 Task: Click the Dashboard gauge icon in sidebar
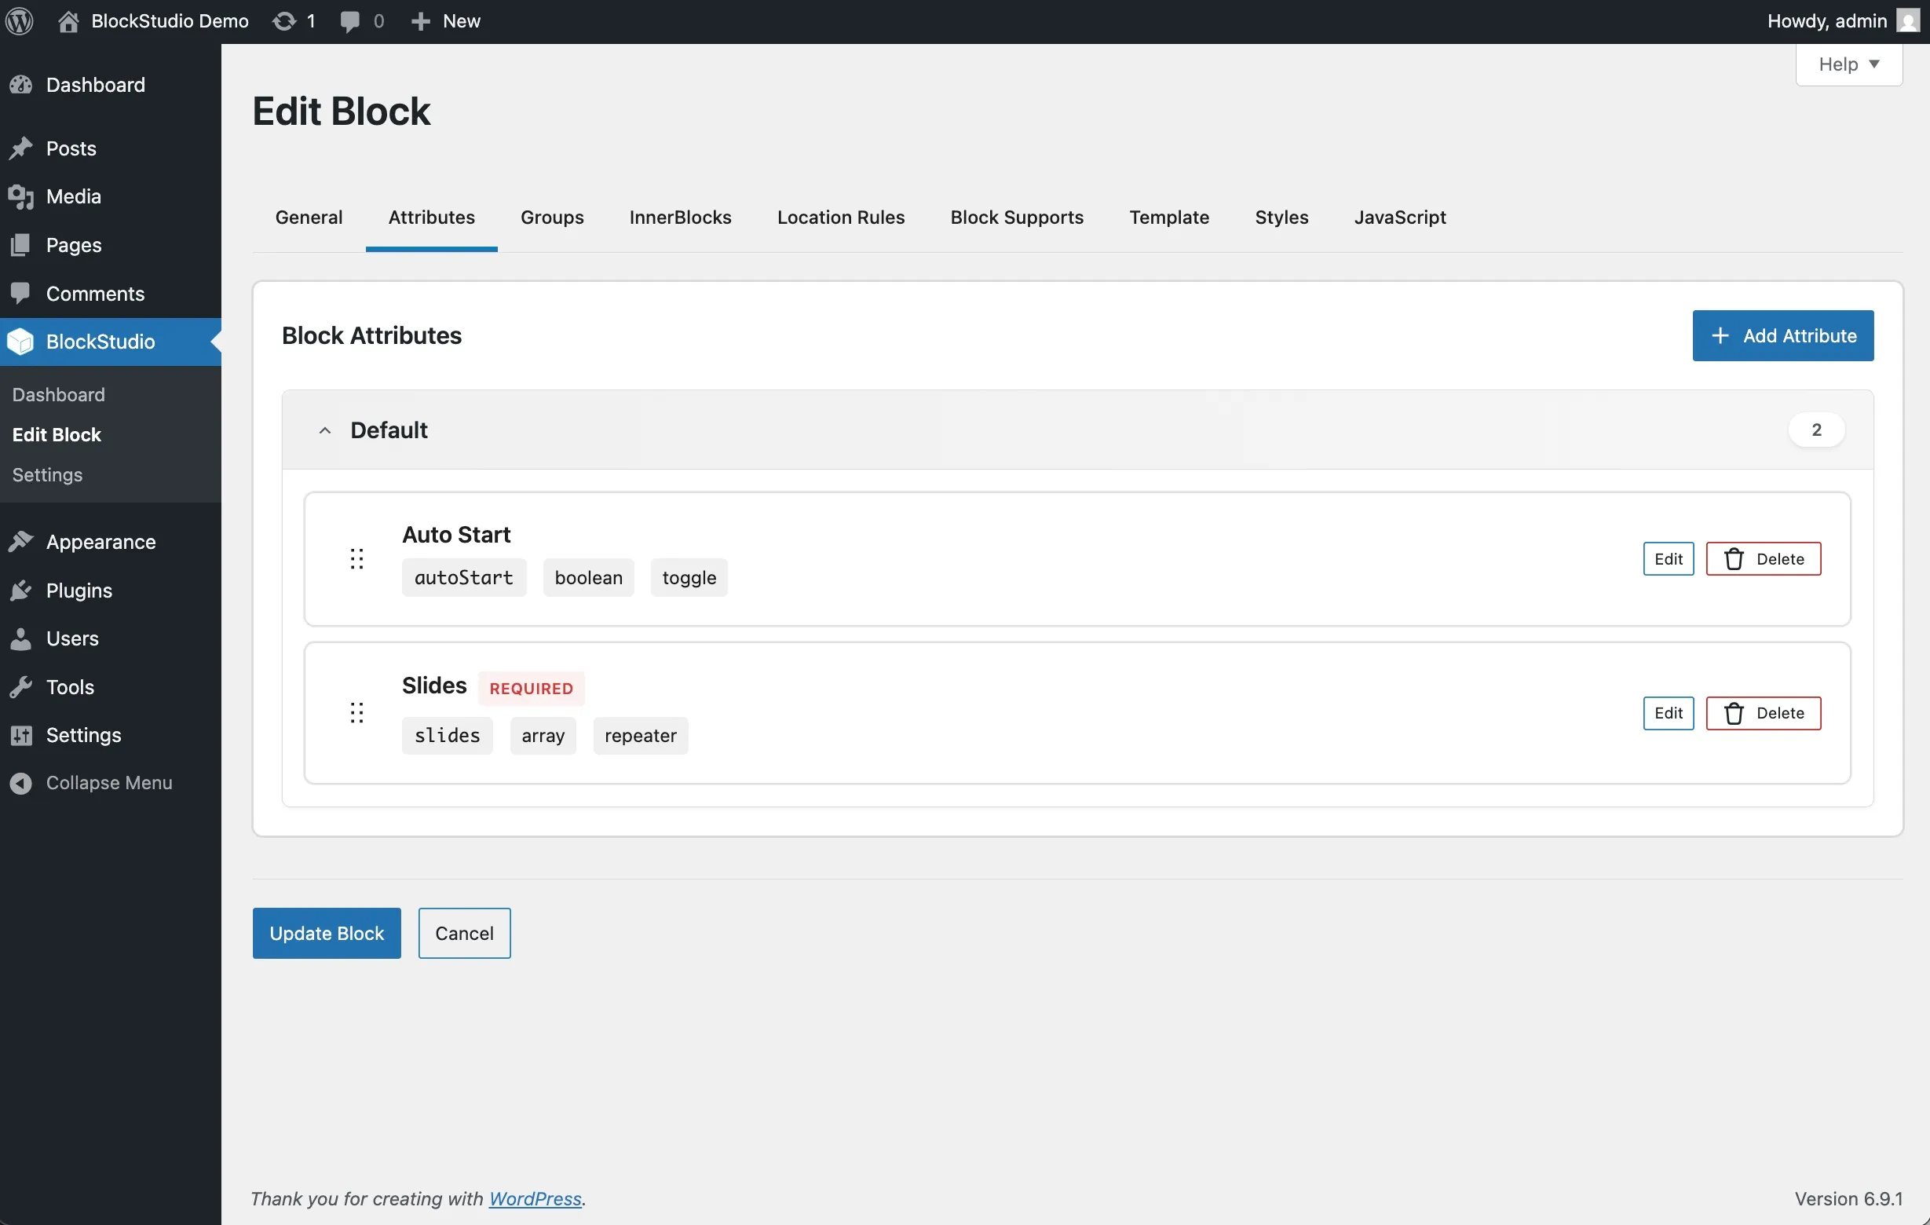point(22,85)
